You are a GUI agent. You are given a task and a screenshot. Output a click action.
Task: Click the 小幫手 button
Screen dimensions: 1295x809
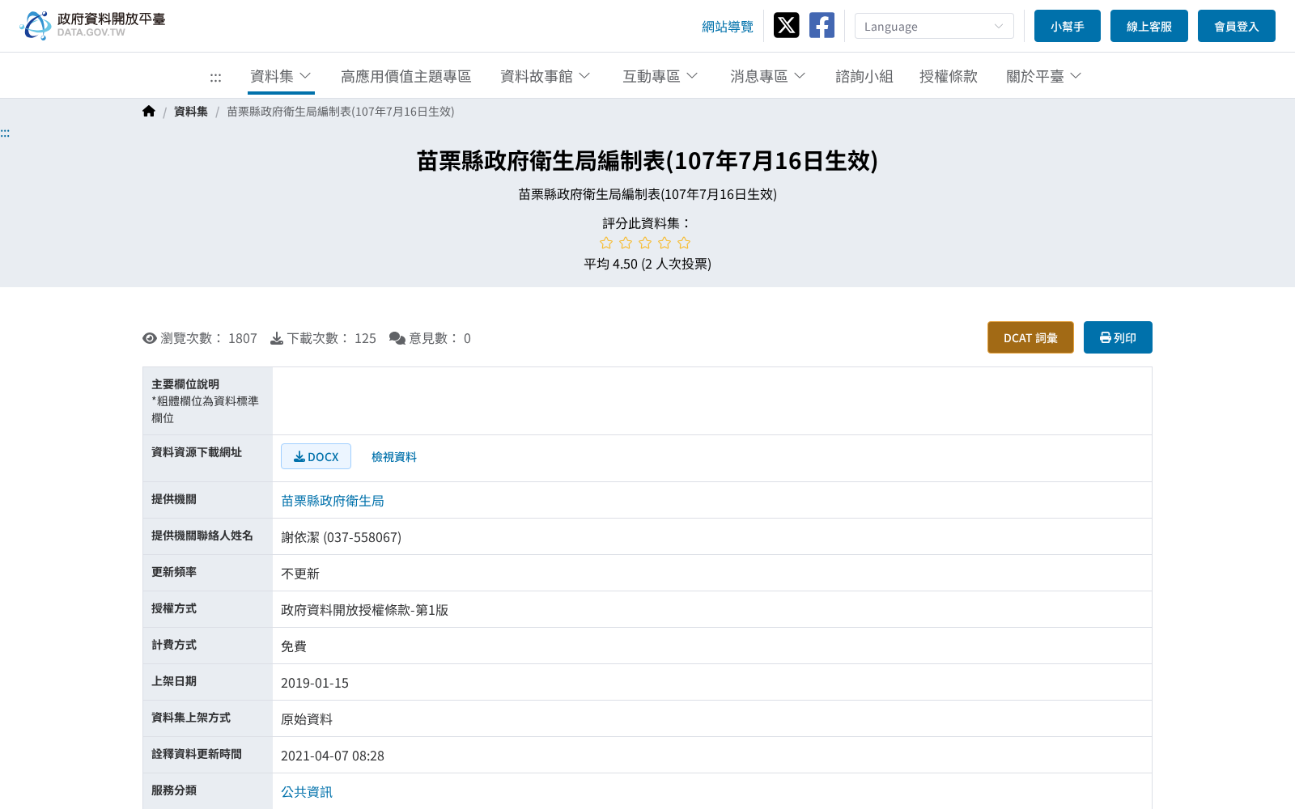click(1068, 26)
